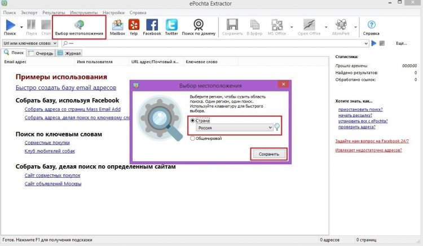Screen dimensions: 423x246
Task: Open link Собрать адреса, делая поиск по ключевому
Action: (77, 117)
